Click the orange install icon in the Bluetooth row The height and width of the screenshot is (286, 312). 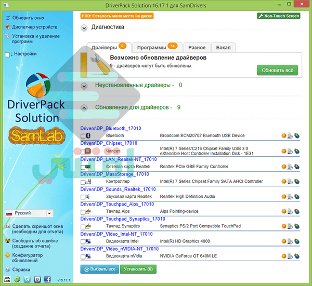tap(284, 135)
